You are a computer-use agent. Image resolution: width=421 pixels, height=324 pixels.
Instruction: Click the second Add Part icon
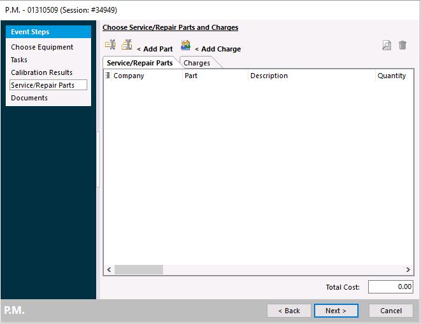127,45
